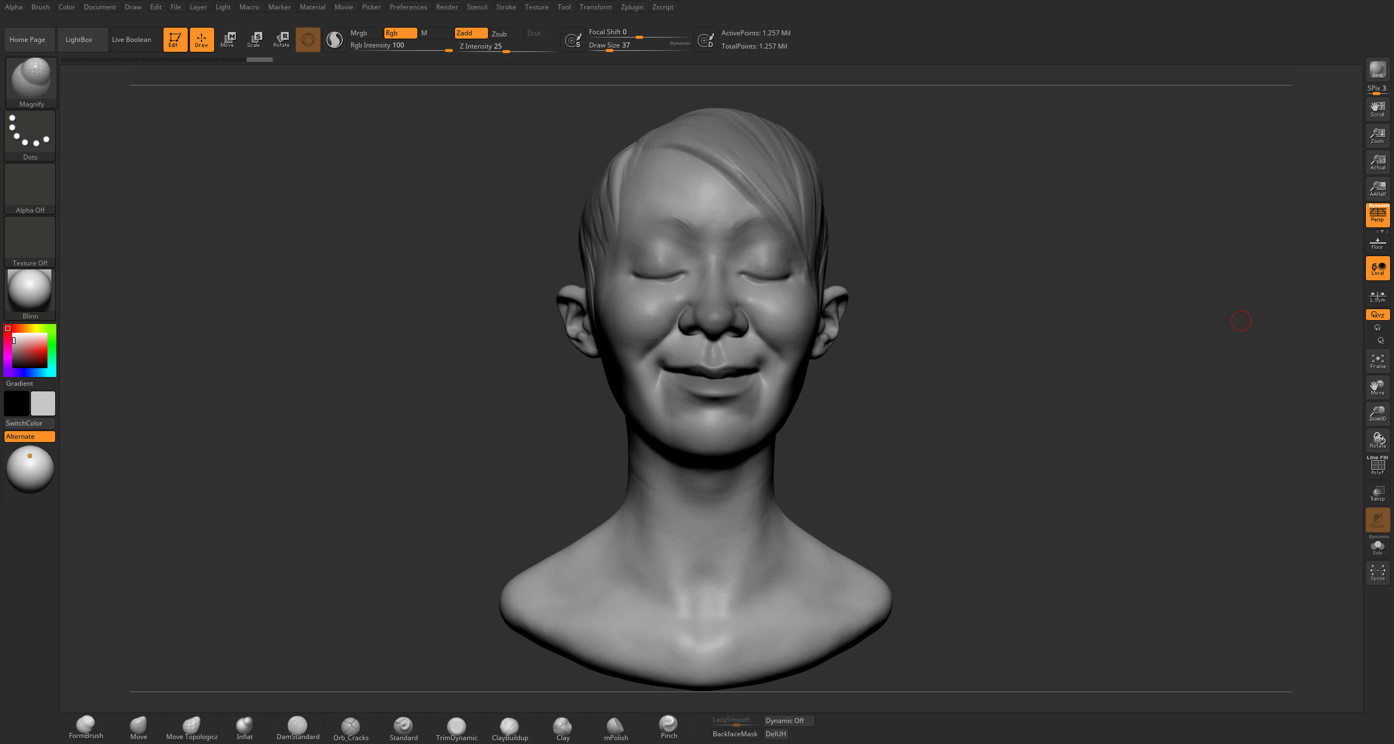Toggle Transp transparency mode
The width and height of the screenshot is (1394, 744).
coord(1377,493)
